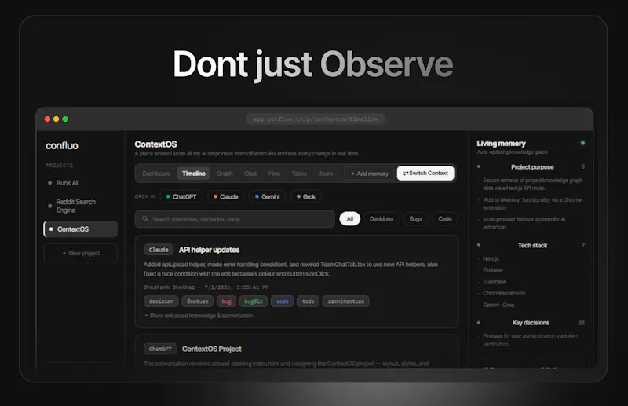Open project in Gemini
This screenshot has height=406, width=628.
click(267, 197)
